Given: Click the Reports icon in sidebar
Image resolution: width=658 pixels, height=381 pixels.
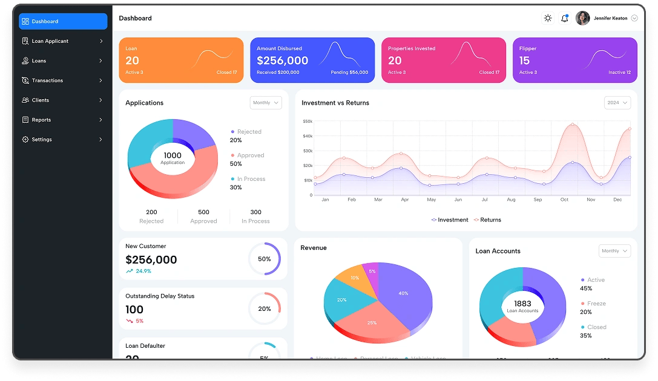Looking at the screenshot, I should 25,120.
